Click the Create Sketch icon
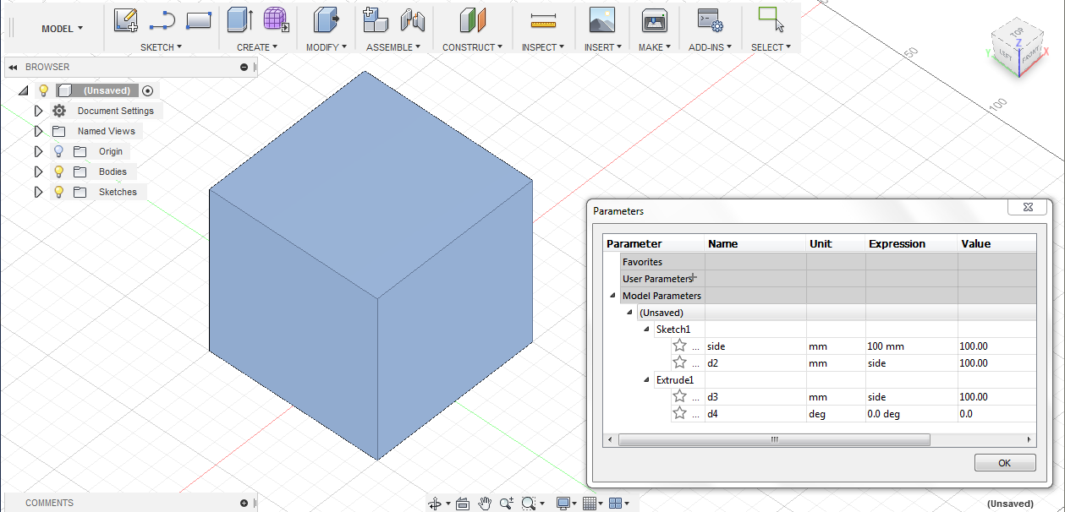Viewport: 1065px width, 512px height. [x=126, y=20]
